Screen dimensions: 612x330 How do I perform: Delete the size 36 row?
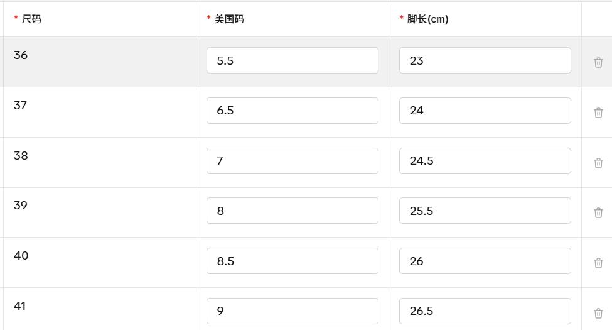point(598,62)
